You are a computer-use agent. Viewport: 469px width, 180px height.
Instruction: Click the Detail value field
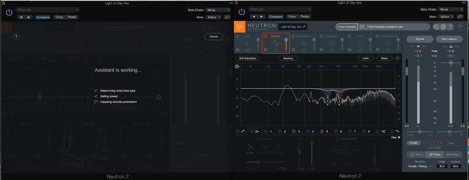pyautogui.click(x=442, y=166)
